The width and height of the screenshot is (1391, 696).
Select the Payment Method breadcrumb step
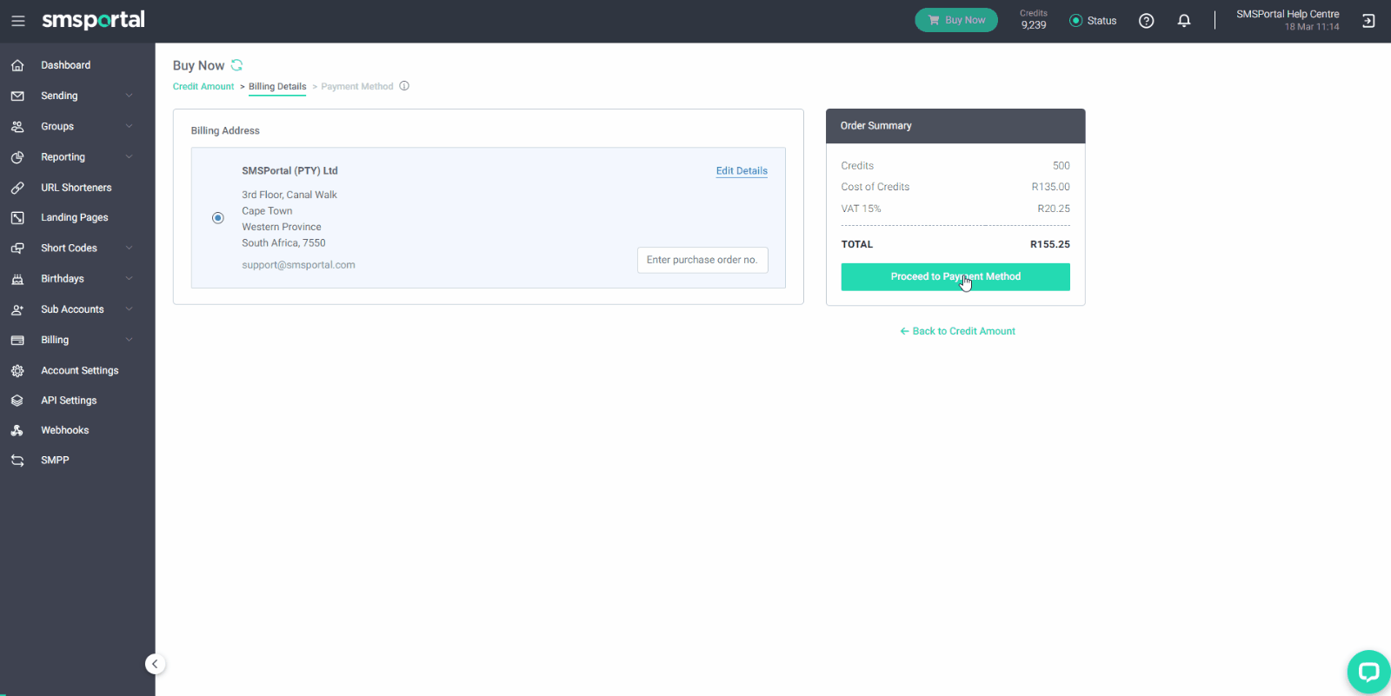pos(357,87)
